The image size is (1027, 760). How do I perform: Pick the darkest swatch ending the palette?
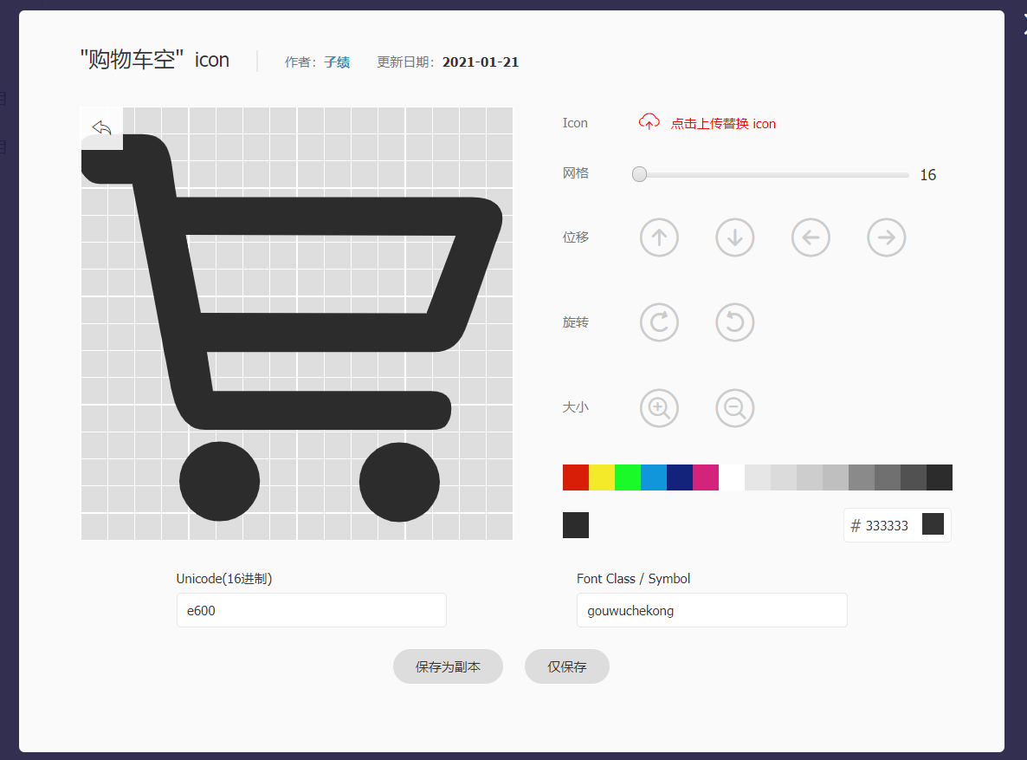click(940, 477)
